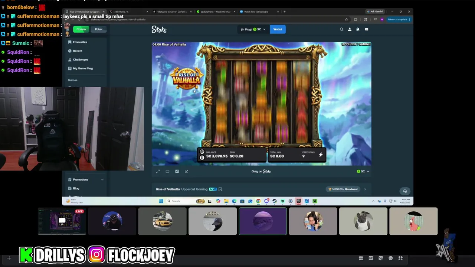Open the GIF picker in chat bar
The width and height of the screenshot is (475, 267).
(x=371, y=258)
